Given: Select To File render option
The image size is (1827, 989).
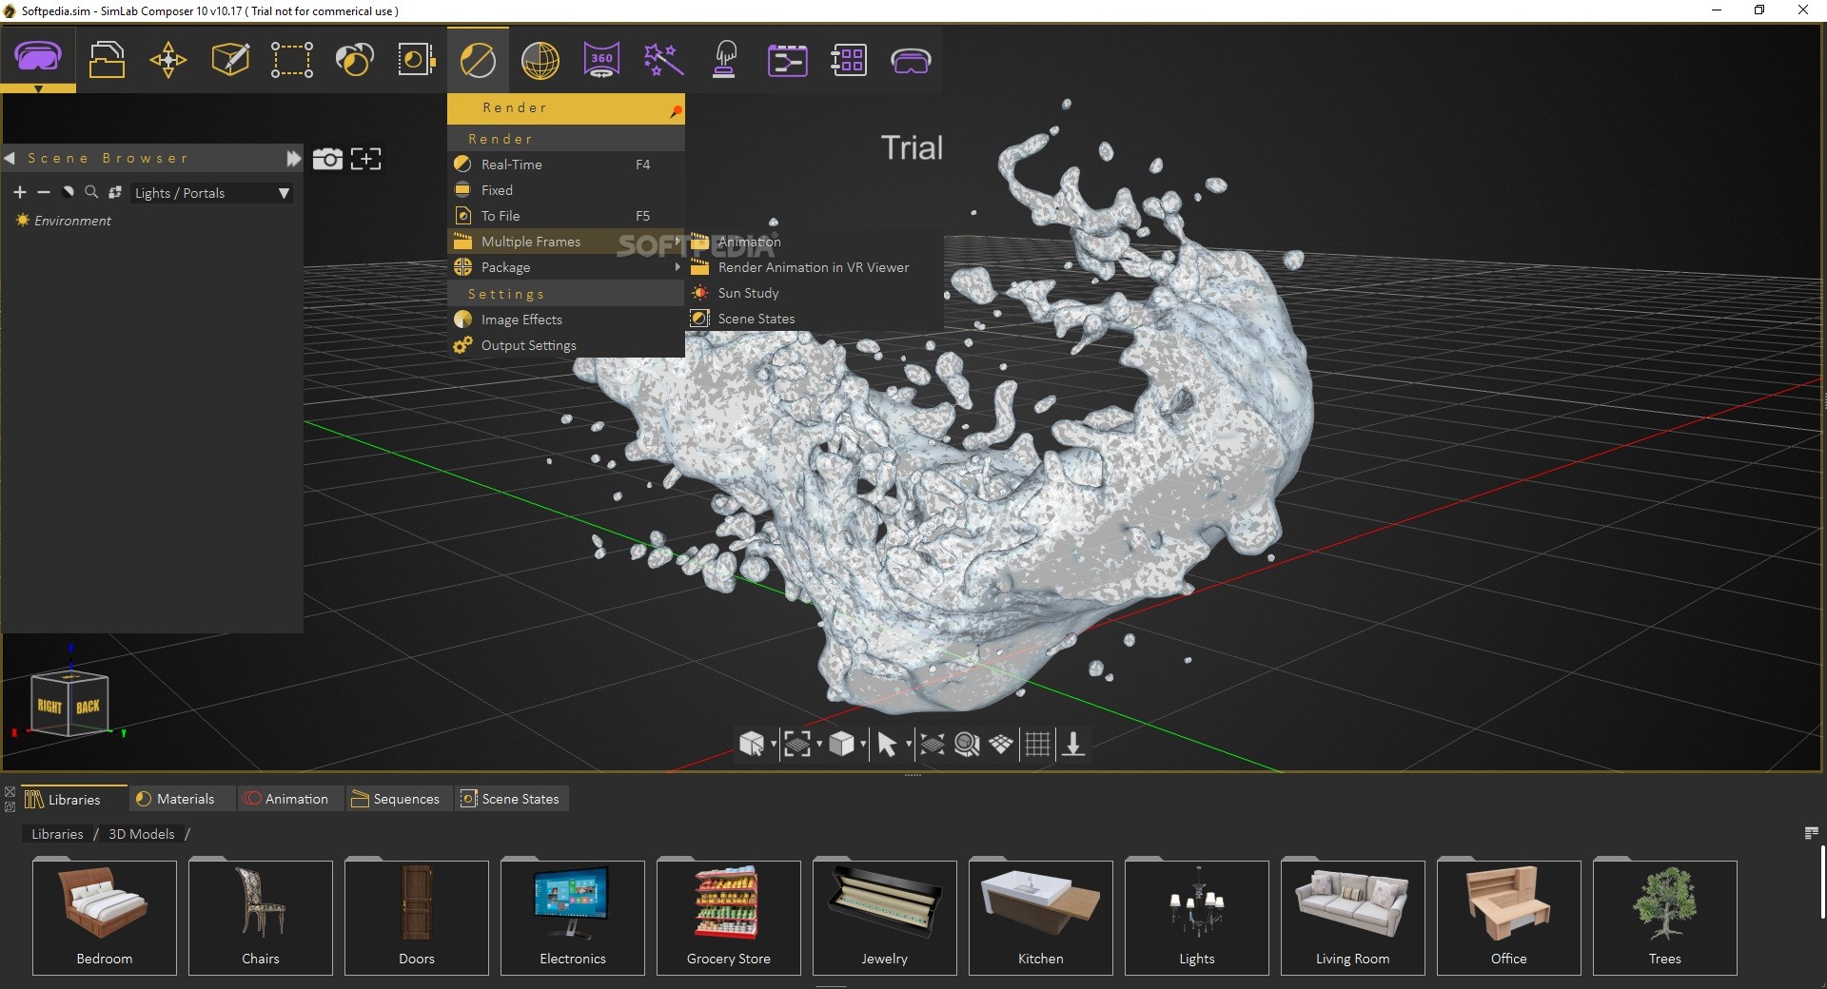Looking at the screenshot, I should coord(566,216).
